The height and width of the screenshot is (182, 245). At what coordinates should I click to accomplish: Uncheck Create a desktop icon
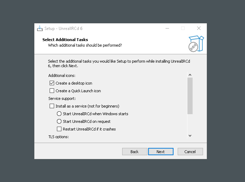point(52,83)
